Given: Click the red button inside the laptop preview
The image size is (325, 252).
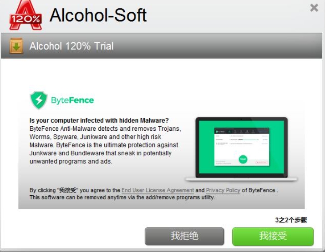Looking at the screenshot, I should [x=262, y=163].
